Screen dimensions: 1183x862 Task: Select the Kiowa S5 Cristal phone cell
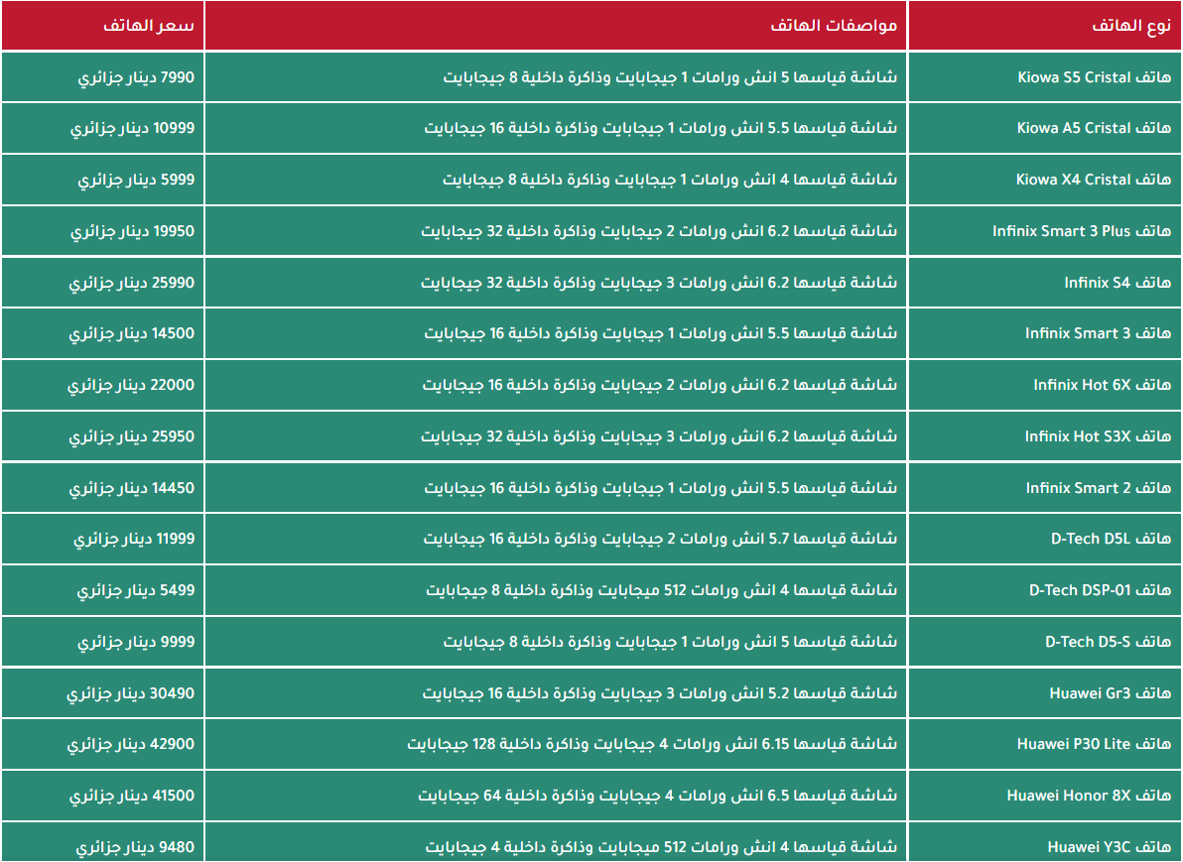click(1045, 77)
